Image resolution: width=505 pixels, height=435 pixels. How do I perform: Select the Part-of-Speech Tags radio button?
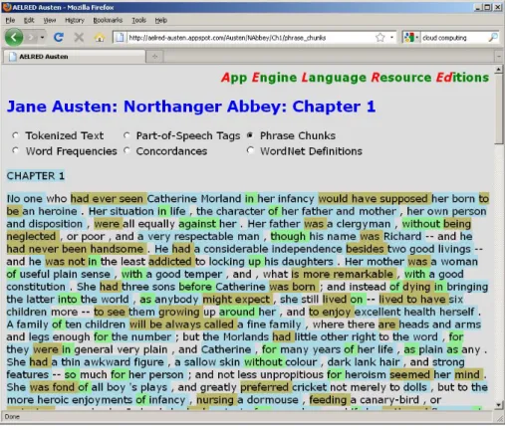[126, 135]
